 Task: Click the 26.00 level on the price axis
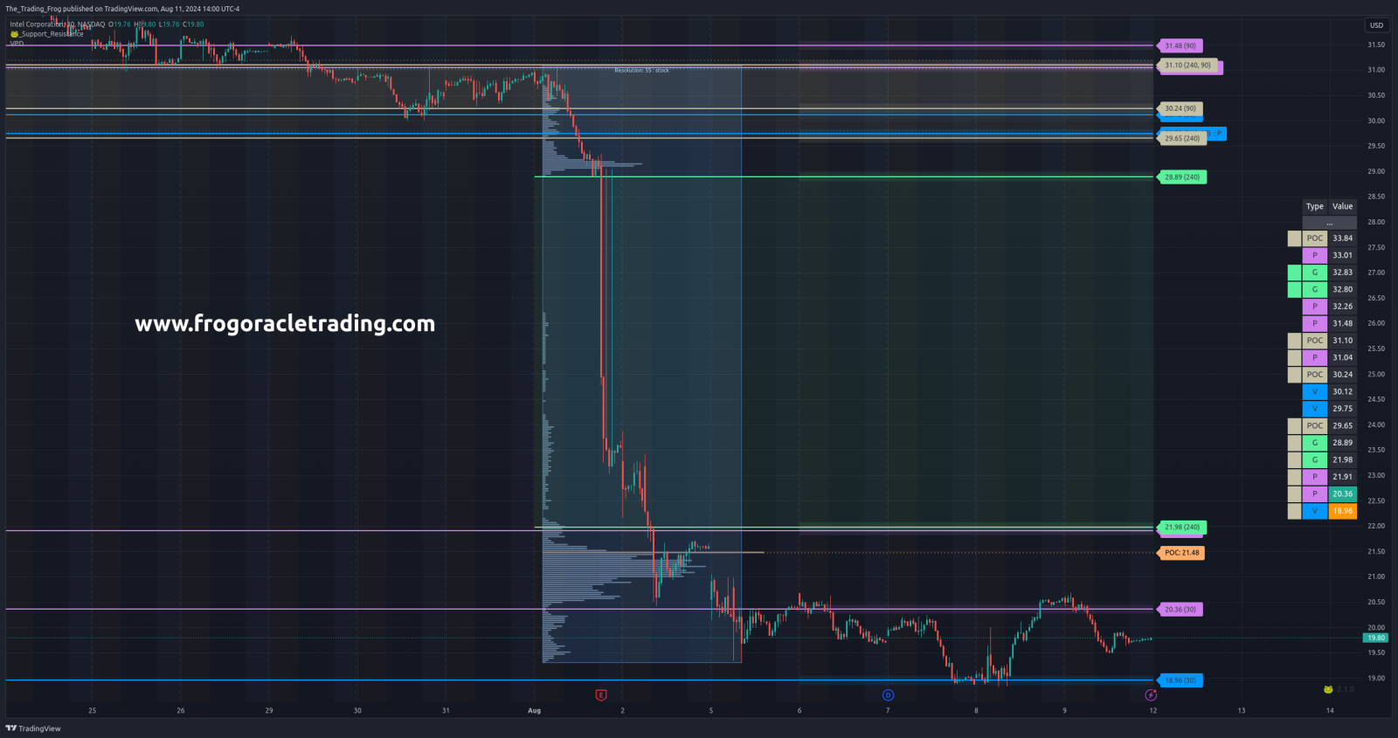pyautogui.click(x=1376, y=323)
